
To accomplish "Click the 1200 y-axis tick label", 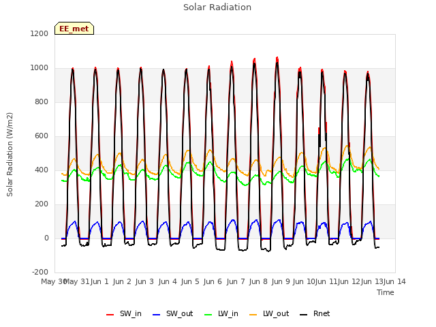I will (40, 33).
